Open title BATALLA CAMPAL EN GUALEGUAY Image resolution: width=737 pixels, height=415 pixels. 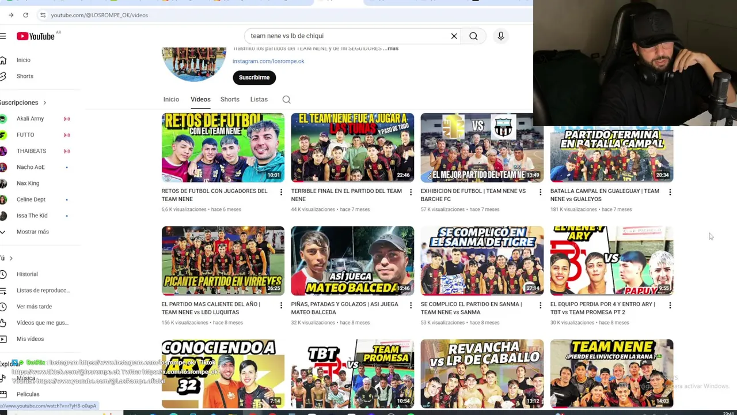tap(605, 195)
